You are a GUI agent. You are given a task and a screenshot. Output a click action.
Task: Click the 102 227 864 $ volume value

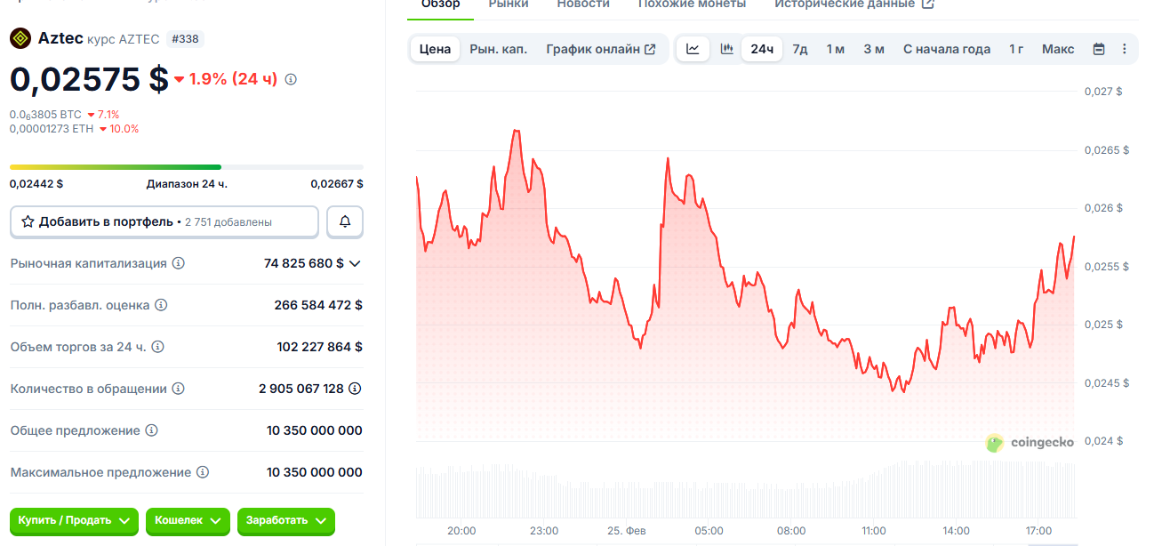[x=320, y=347]
